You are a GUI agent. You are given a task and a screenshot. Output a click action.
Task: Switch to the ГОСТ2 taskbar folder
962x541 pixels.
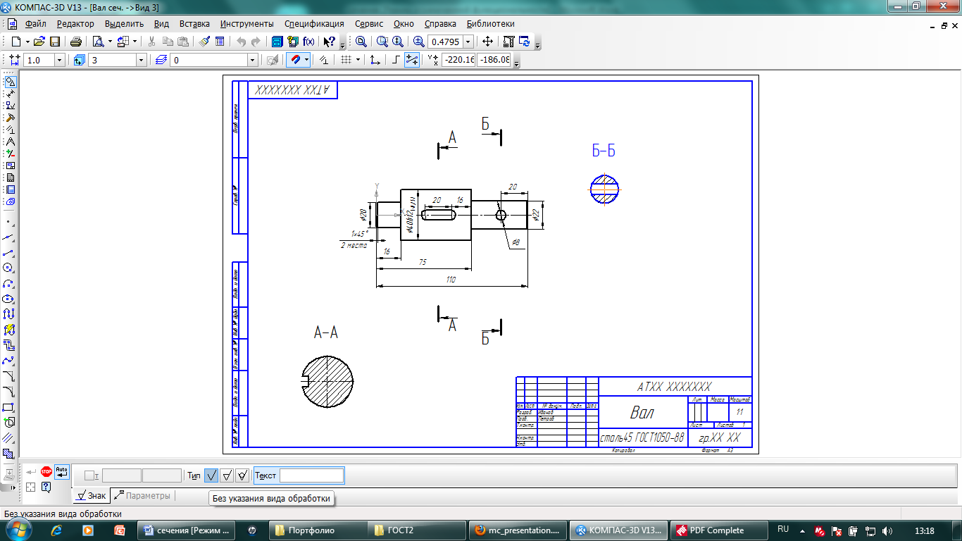[418, 530]
